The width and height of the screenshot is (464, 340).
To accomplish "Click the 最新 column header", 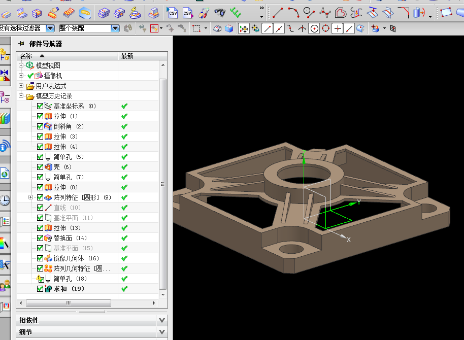I will coord(127,56).
